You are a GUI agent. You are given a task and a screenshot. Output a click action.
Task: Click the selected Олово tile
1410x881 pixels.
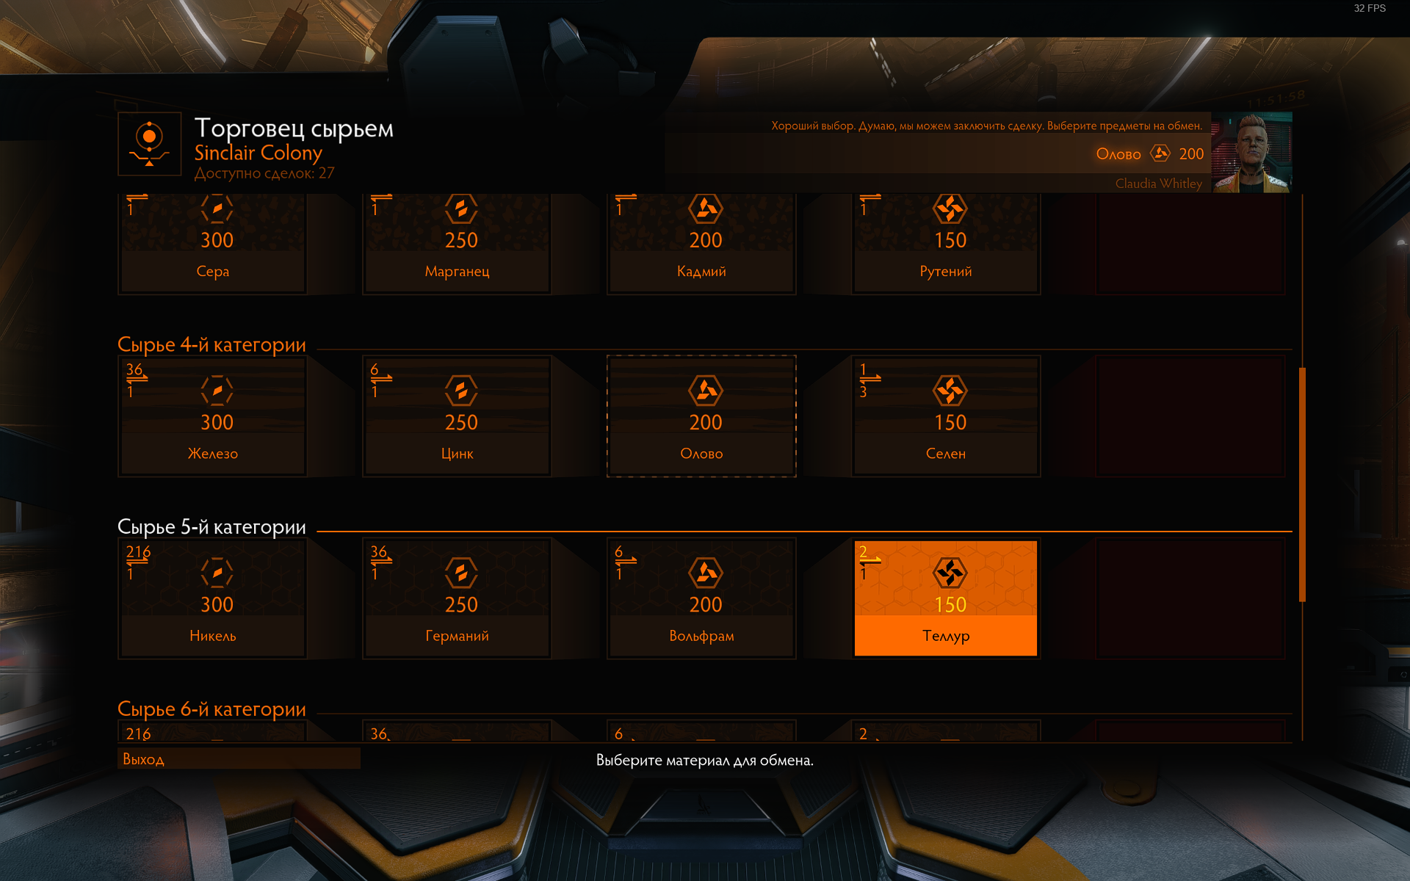[701, 417]
